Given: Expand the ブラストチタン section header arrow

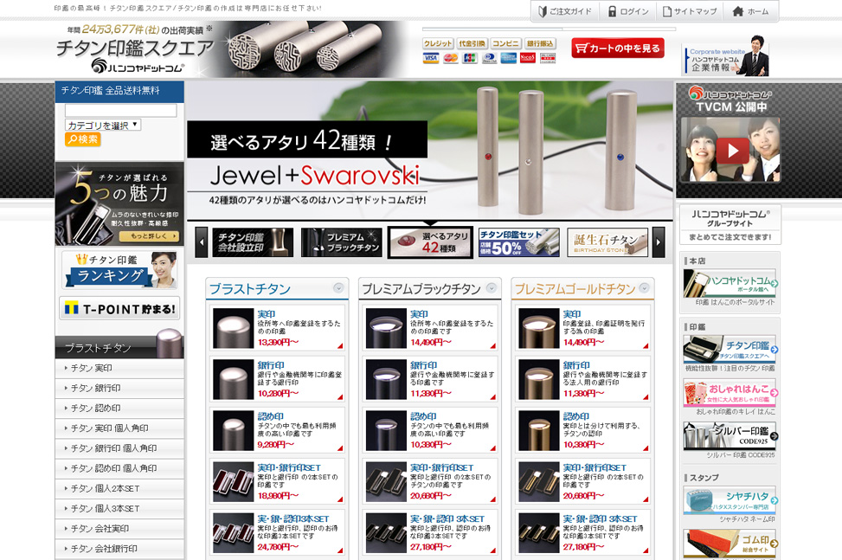Looking at the screenshot, I should point(337,289).
